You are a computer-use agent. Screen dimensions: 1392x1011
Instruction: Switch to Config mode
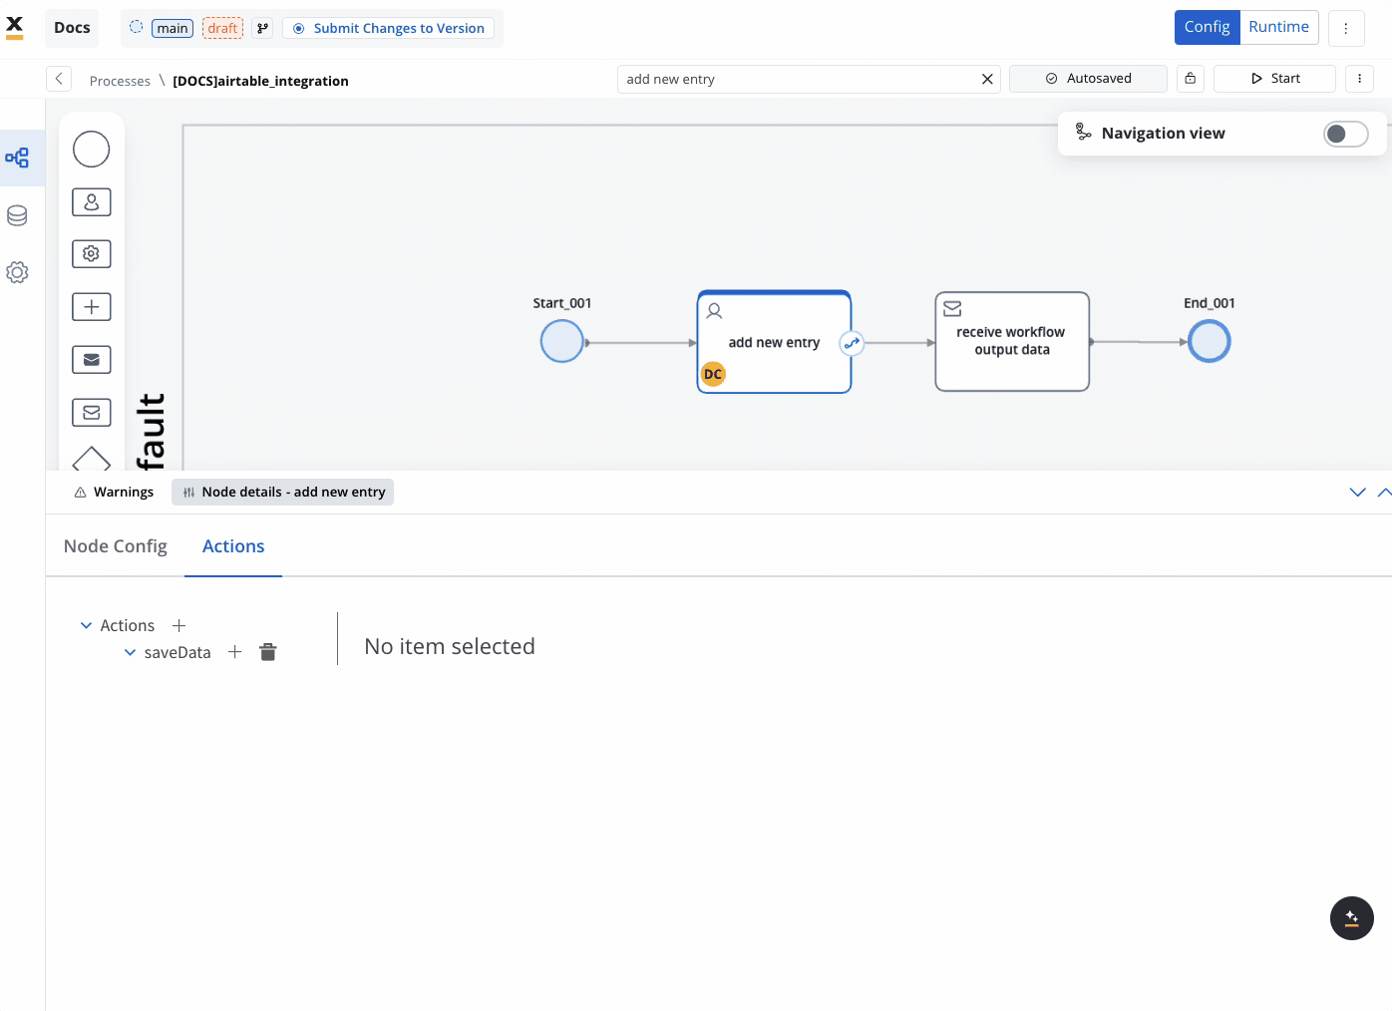[1208, 27]
